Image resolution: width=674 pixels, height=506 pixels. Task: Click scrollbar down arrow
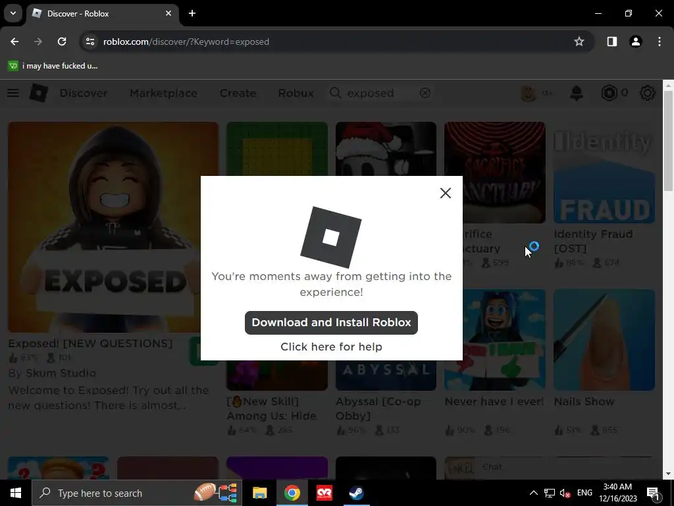(668, 474)
